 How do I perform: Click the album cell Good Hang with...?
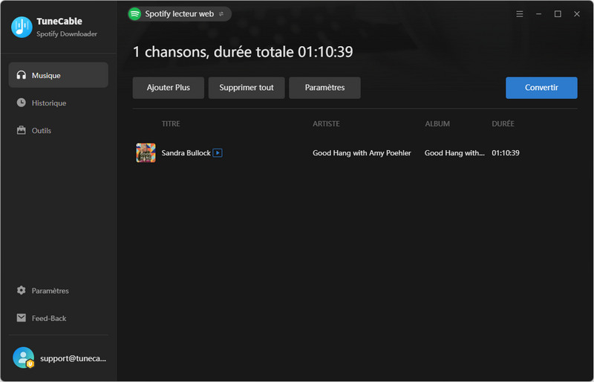tap(454, 153)
